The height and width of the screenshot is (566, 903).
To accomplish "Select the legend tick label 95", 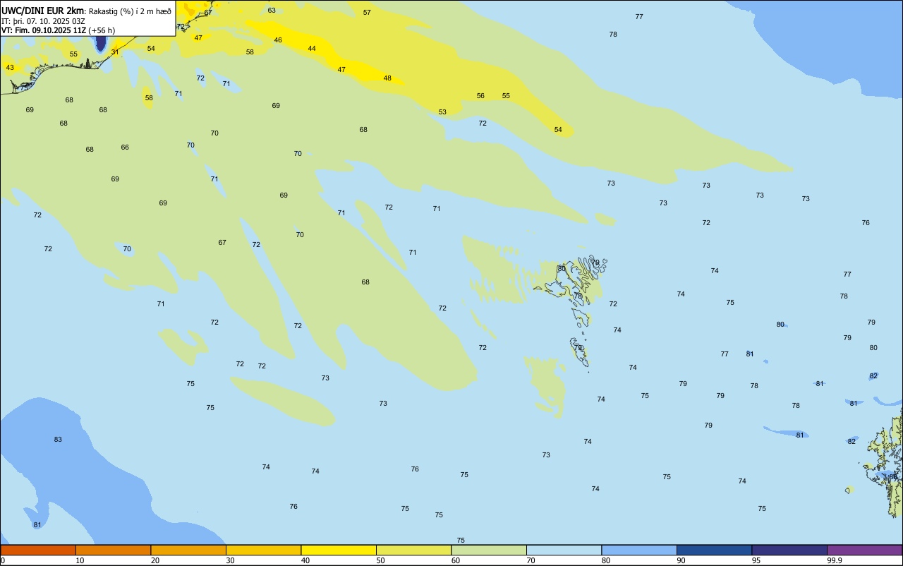I will click(x=756, y=560).
